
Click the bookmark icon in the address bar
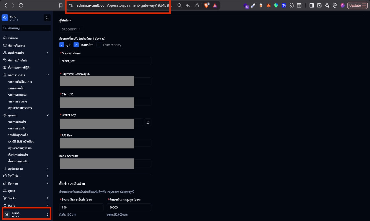tap(60, 5)
